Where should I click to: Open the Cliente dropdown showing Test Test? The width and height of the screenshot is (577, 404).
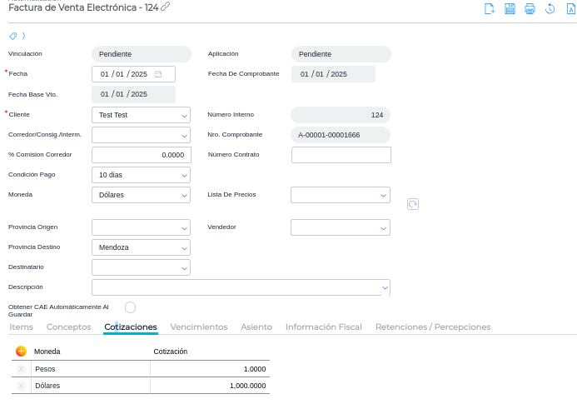pyautogui.click(x=141, y=115)
